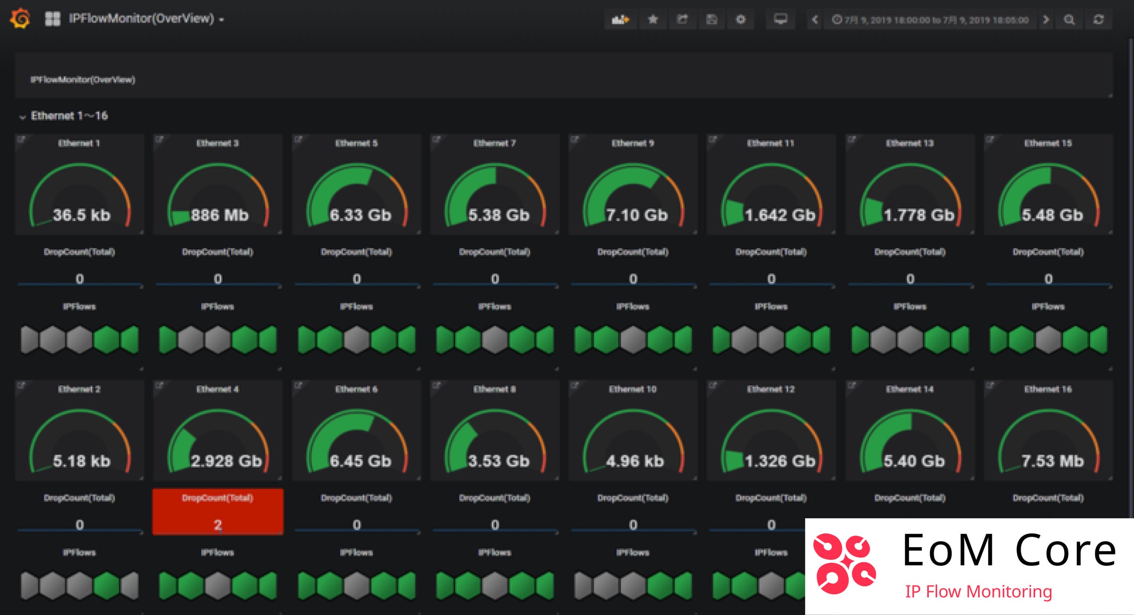Shift time range forward with right arrow

pos(1046,20)
